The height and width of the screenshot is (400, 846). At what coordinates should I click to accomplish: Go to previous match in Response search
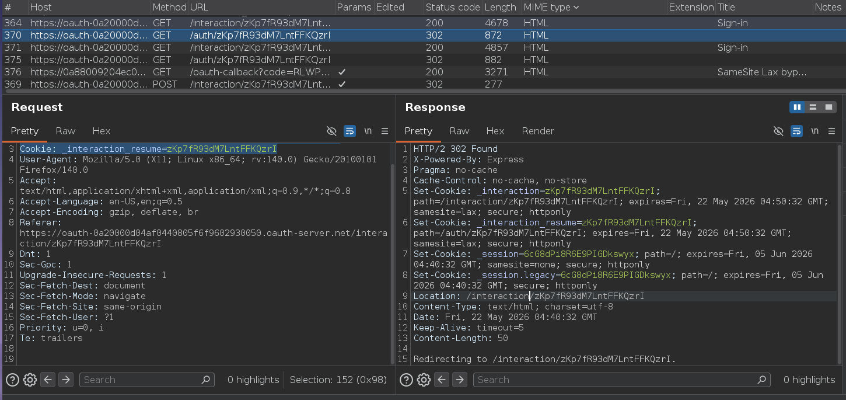[x=442, y=380]
